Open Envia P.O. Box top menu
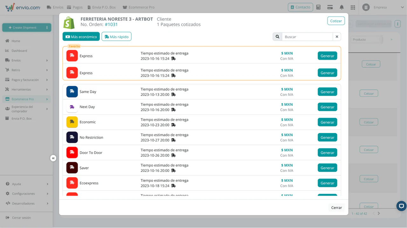 (101, 7)
